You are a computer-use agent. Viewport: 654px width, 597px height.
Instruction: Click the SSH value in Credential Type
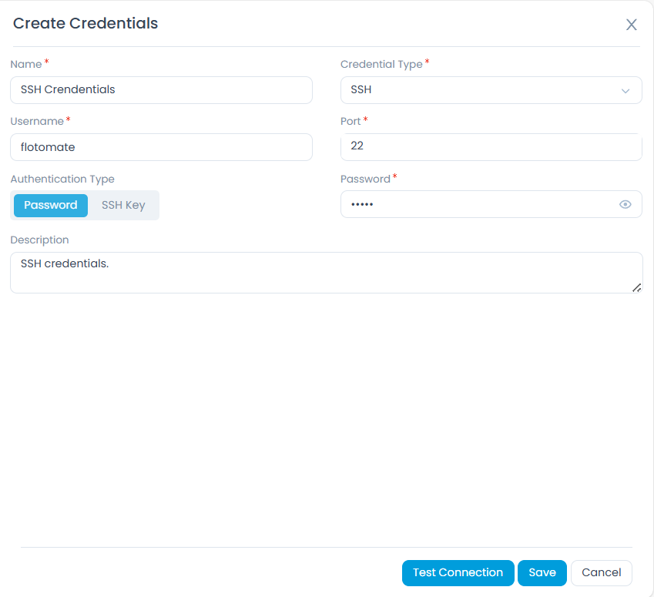pos(362,90)
